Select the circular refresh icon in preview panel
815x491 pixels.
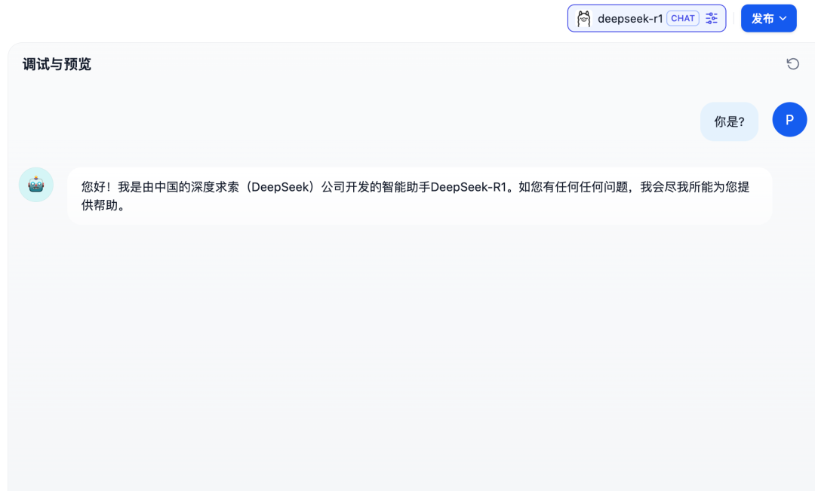click(x=792, y=64)
